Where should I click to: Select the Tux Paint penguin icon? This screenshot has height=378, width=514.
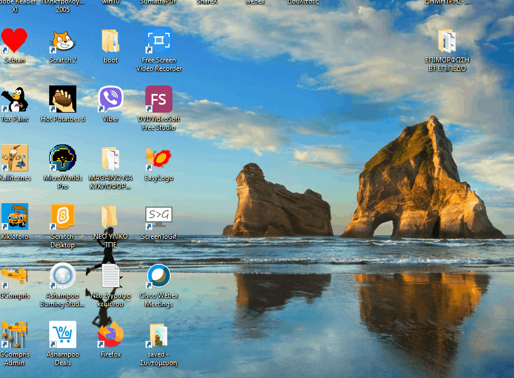[14, 100]
